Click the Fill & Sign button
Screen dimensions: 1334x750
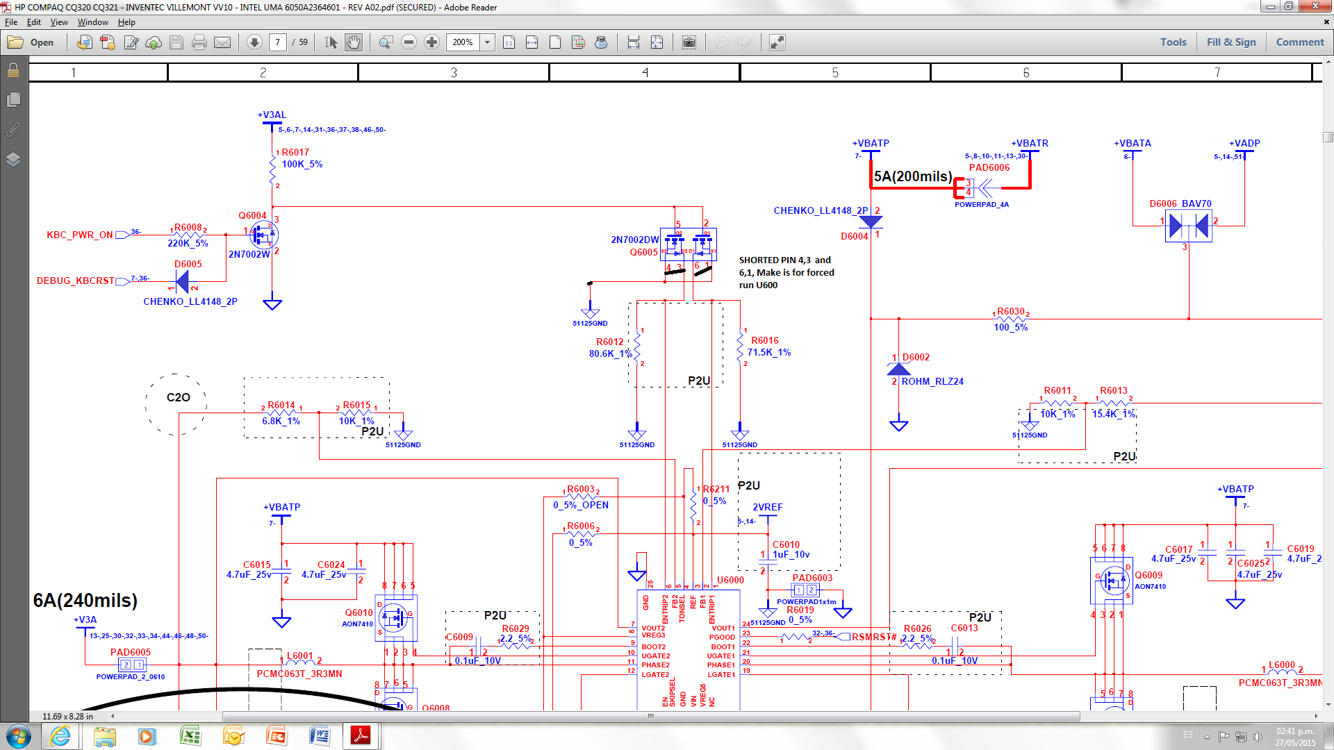tap(1230, 42)
